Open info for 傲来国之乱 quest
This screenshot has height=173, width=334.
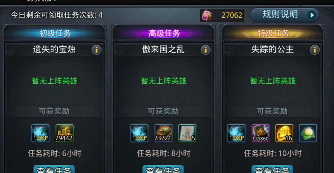(206, 50)
